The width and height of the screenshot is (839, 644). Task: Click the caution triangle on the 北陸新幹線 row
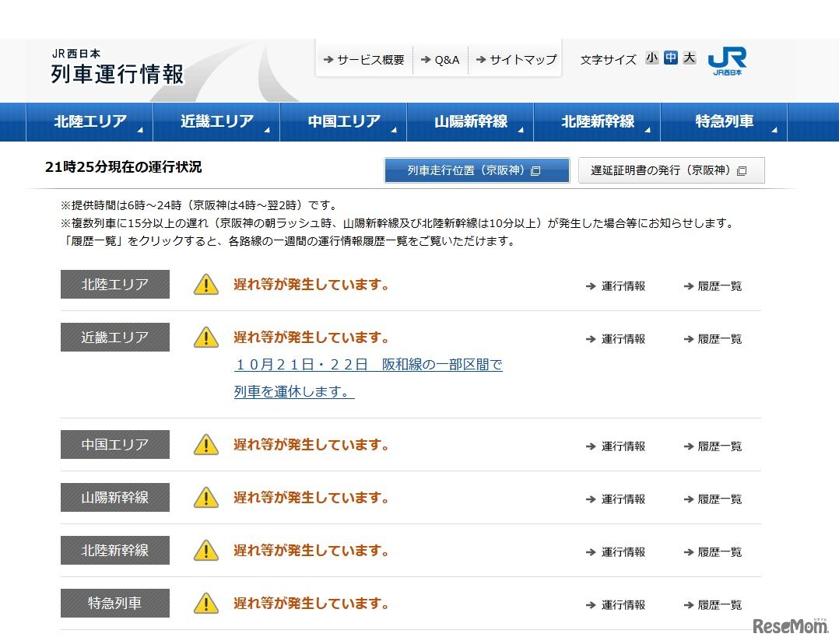point(205,551)
